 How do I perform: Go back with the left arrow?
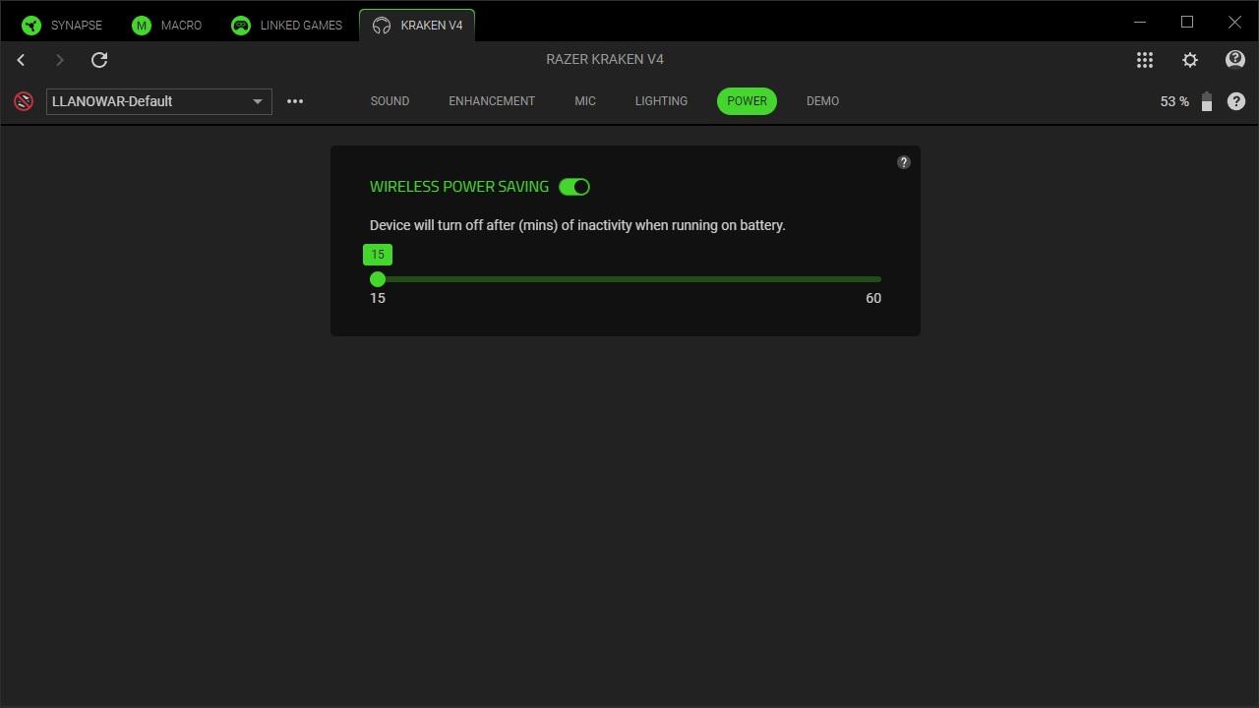point(21,60)
